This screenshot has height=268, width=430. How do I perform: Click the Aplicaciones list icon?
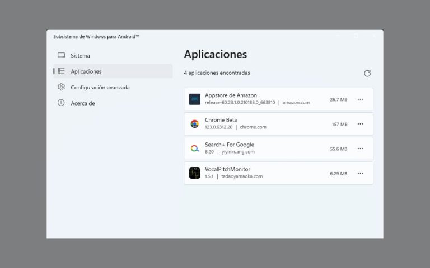(x=61, y=71)
